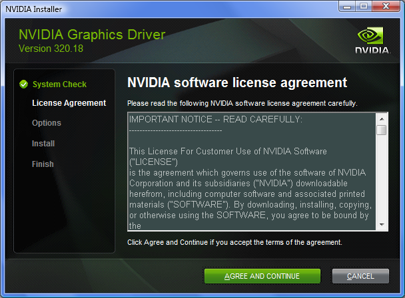Viewport: 405px width, 298px height.
Task: Select the Install step
Action: [x=43, y=144]
